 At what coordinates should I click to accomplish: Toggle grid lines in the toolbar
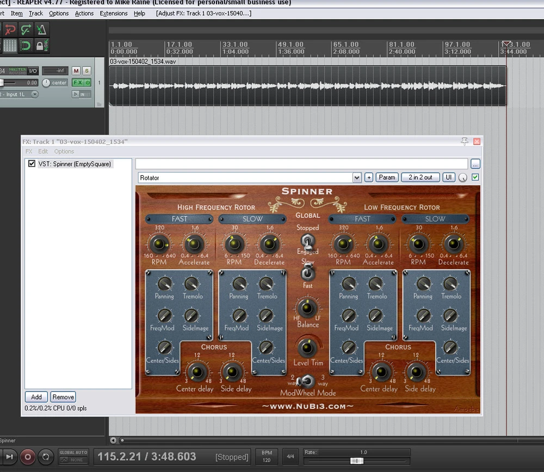pos(10,46)
